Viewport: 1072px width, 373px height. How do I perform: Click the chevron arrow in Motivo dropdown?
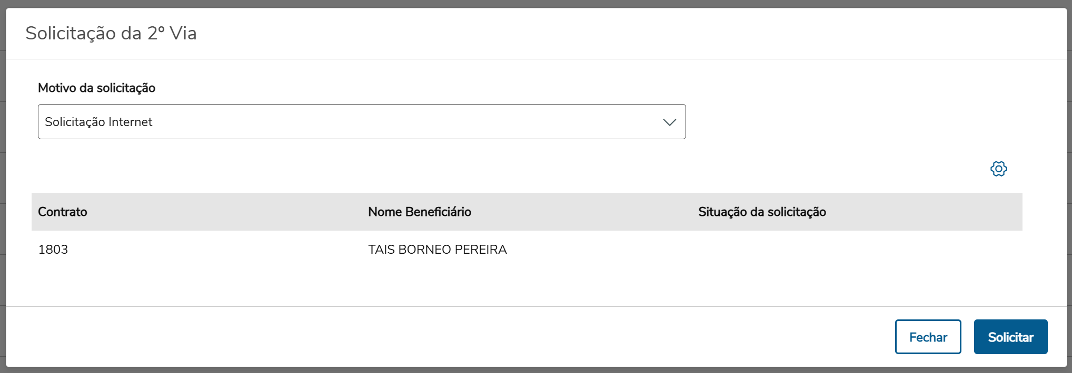click(x=669, y=122)
